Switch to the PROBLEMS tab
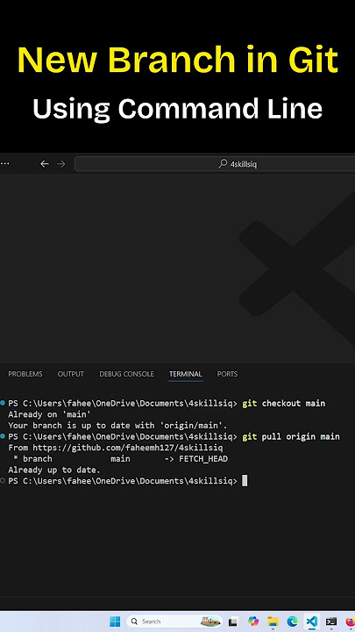355x632 pixels. tap(25, 374)
